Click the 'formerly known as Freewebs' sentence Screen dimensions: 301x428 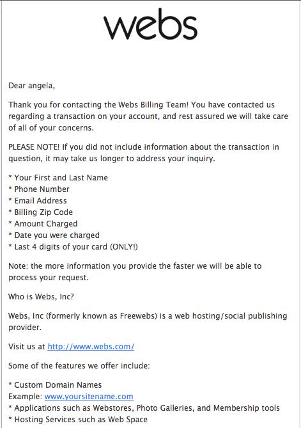point(148,322)
